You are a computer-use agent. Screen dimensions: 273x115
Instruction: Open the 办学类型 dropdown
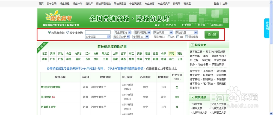pyautogui.click(x=98, y=37)
